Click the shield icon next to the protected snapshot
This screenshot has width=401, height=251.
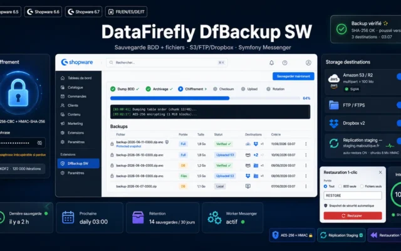167,142
